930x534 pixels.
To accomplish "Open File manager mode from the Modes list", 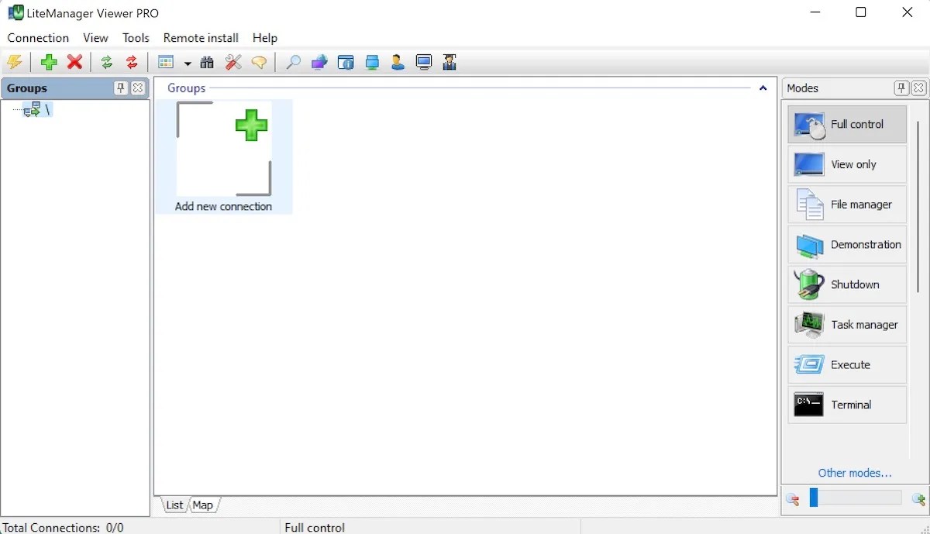I will pyautogui.click(x=846, y=205).
